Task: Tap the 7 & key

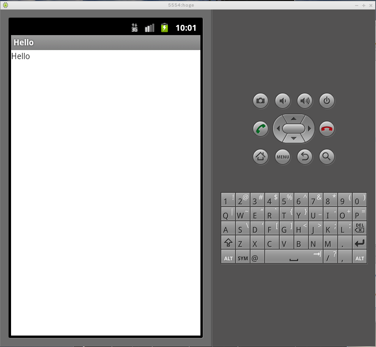Action: click(316, 200)
